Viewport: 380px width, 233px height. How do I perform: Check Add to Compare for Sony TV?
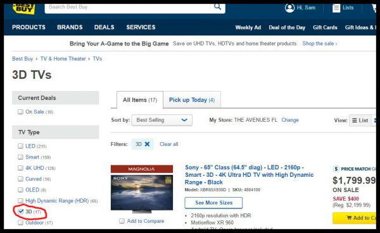point(122,221)
